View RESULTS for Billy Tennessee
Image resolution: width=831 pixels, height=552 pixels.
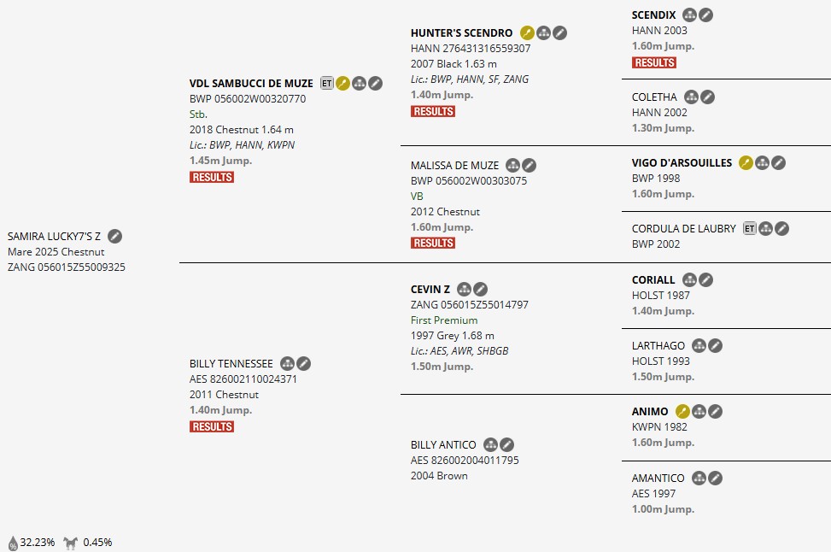click(x=212, y=426)
